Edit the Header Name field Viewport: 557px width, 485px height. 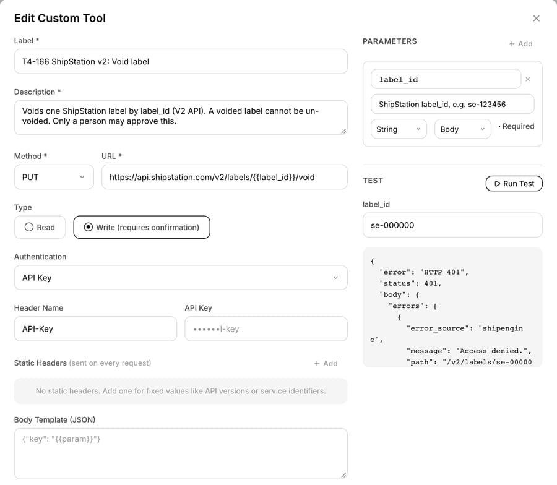(x=95, y=328)
